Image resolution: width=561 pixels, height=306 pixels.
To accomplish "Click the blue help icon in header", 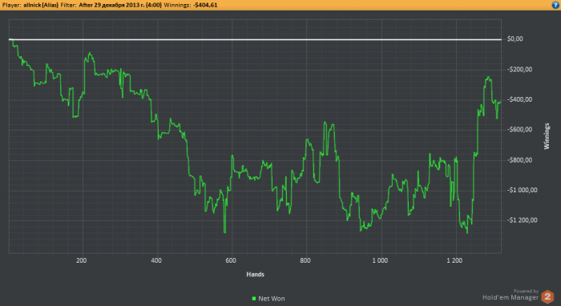I will pos(555,5).
